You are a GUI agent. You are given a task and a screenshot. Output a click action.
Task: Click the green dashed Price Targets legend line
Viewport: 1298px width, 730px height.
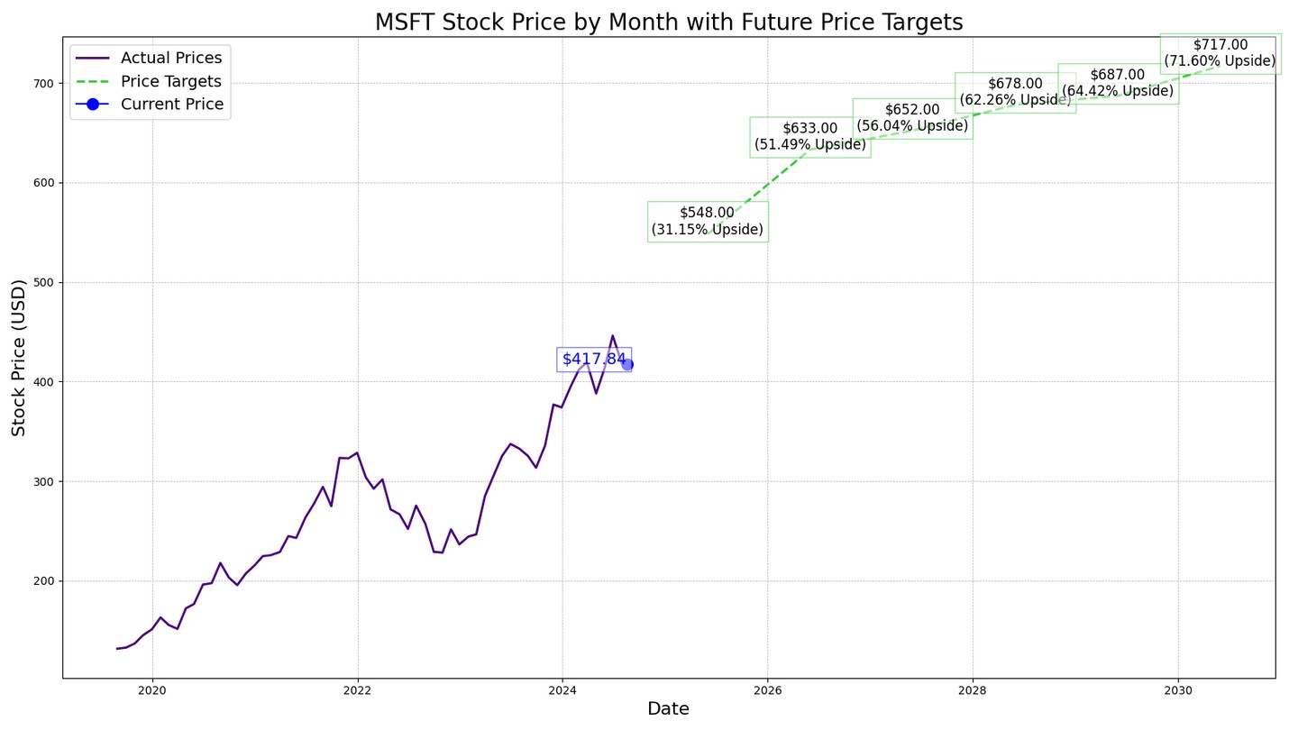pyautogui.click(x=93, y=81)
